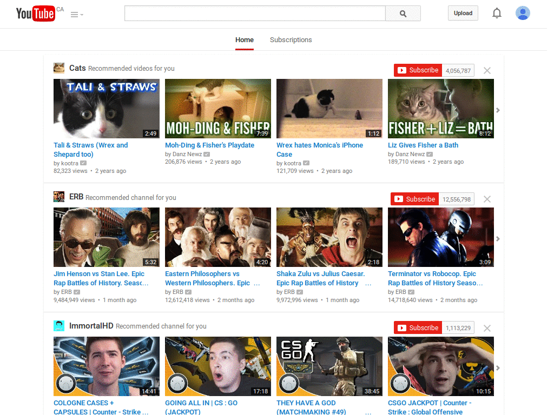
Task: Open the YouTube logo home link
Action: [x=36, y=14]
